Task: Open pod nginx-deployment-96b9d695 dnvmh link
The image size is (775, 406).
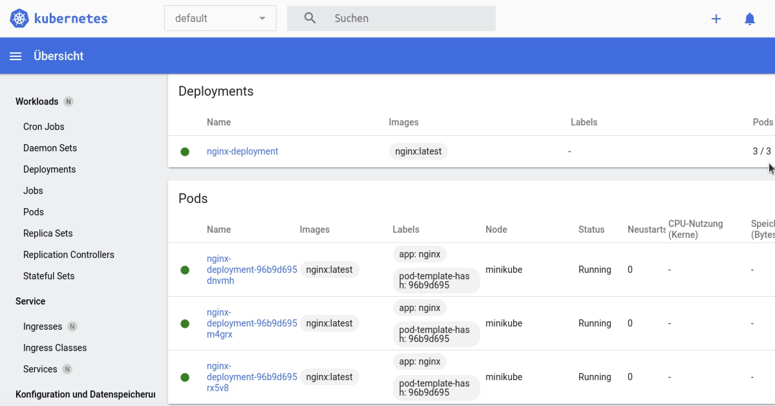Action: pos(252,270)
